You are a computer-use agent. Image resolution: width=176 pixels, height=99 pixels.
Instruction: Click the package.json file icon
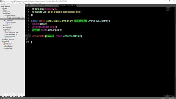point(4,45)
